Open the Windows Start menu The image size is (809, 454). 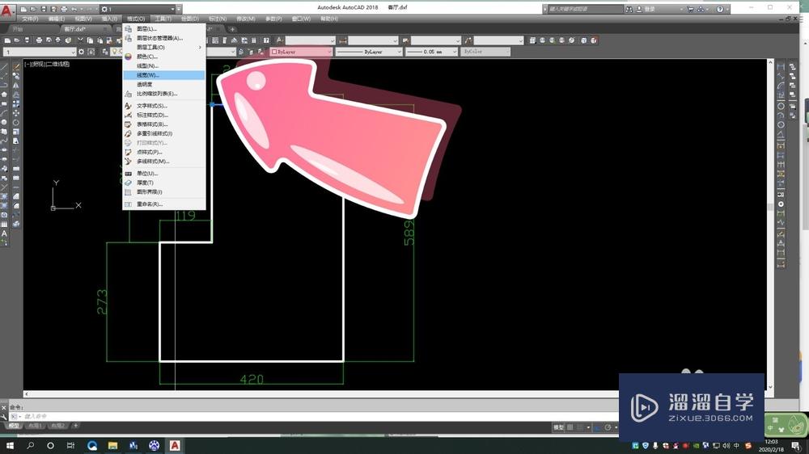pyautogui.click(x=9, y=445)
